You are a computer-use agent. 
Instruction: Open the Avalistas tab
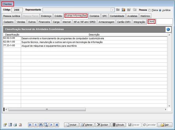pyautogui.click(x=132, y=16)
